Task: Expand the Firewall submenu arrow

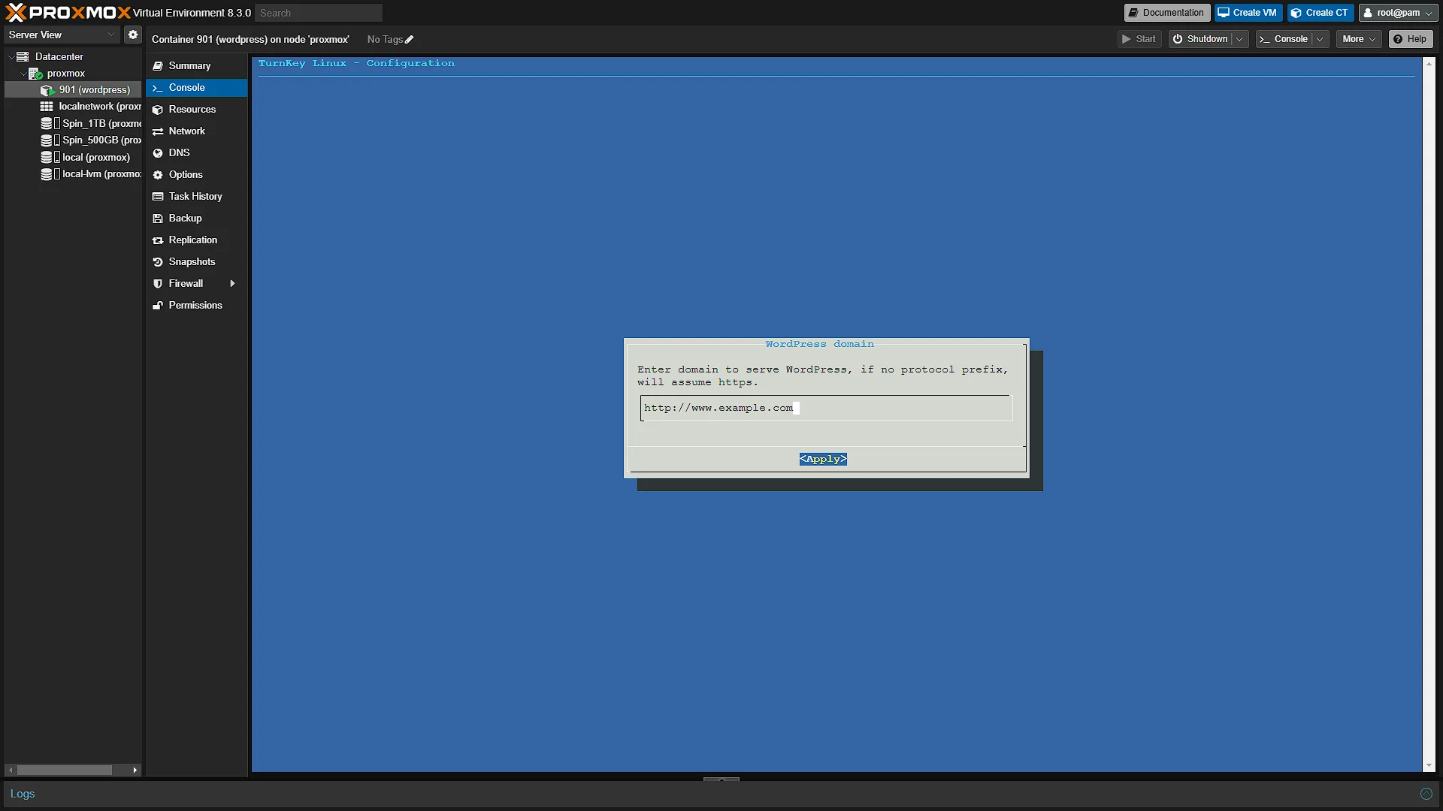Action: coord(232,283)
